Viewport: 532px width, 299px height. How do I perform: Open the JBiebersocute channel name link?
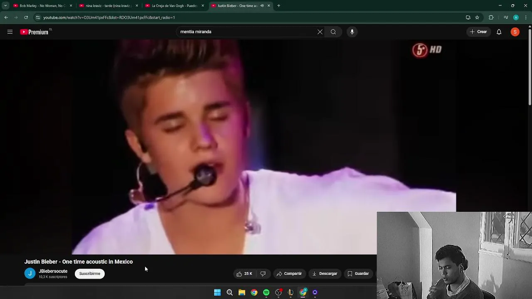(x=53, y=271)
